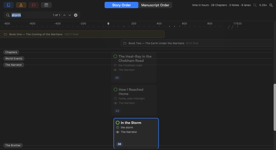This screenshot has height=150, width=276.
Task: Click the '1 of 1' match counter
Action: click(57, 15)
